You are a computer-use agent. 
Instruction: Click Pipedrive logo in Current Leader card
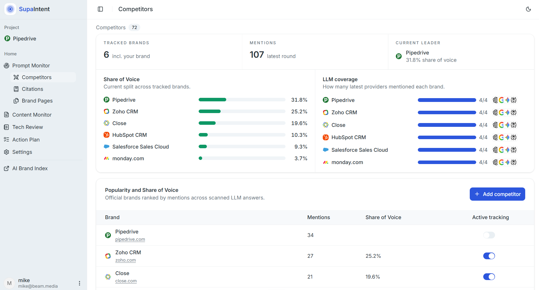coord(399,56)
